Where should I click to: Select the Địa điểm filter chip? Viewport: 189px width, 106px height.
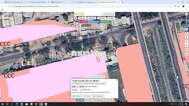tap(92, 18)
